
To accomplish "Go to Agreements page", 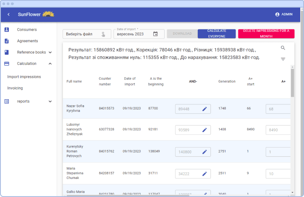I will pos(27,41).
